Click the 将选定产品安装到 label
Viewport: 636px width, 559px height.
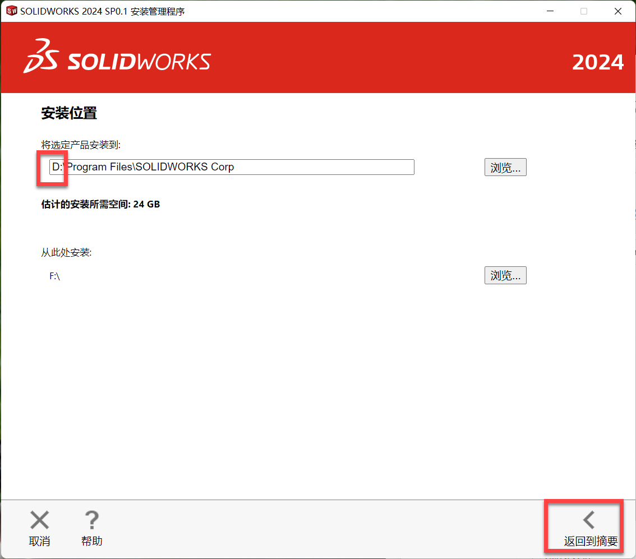coord(81,145)
